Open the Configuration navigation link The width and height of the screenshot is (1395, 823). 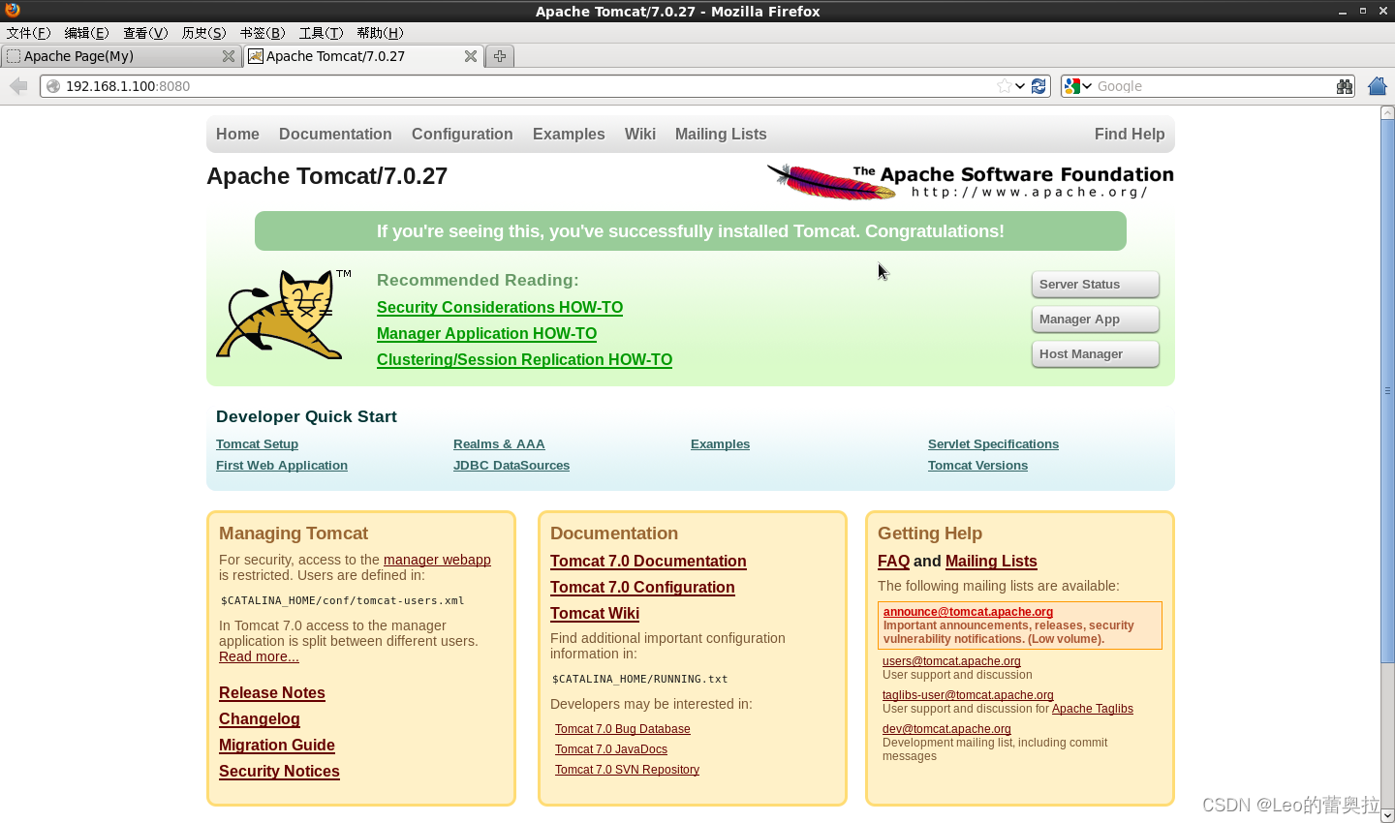[462, 134]
